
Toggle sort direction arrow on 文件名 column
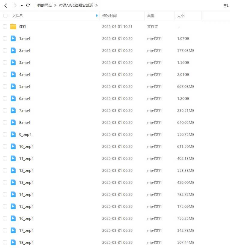(97, 16)
